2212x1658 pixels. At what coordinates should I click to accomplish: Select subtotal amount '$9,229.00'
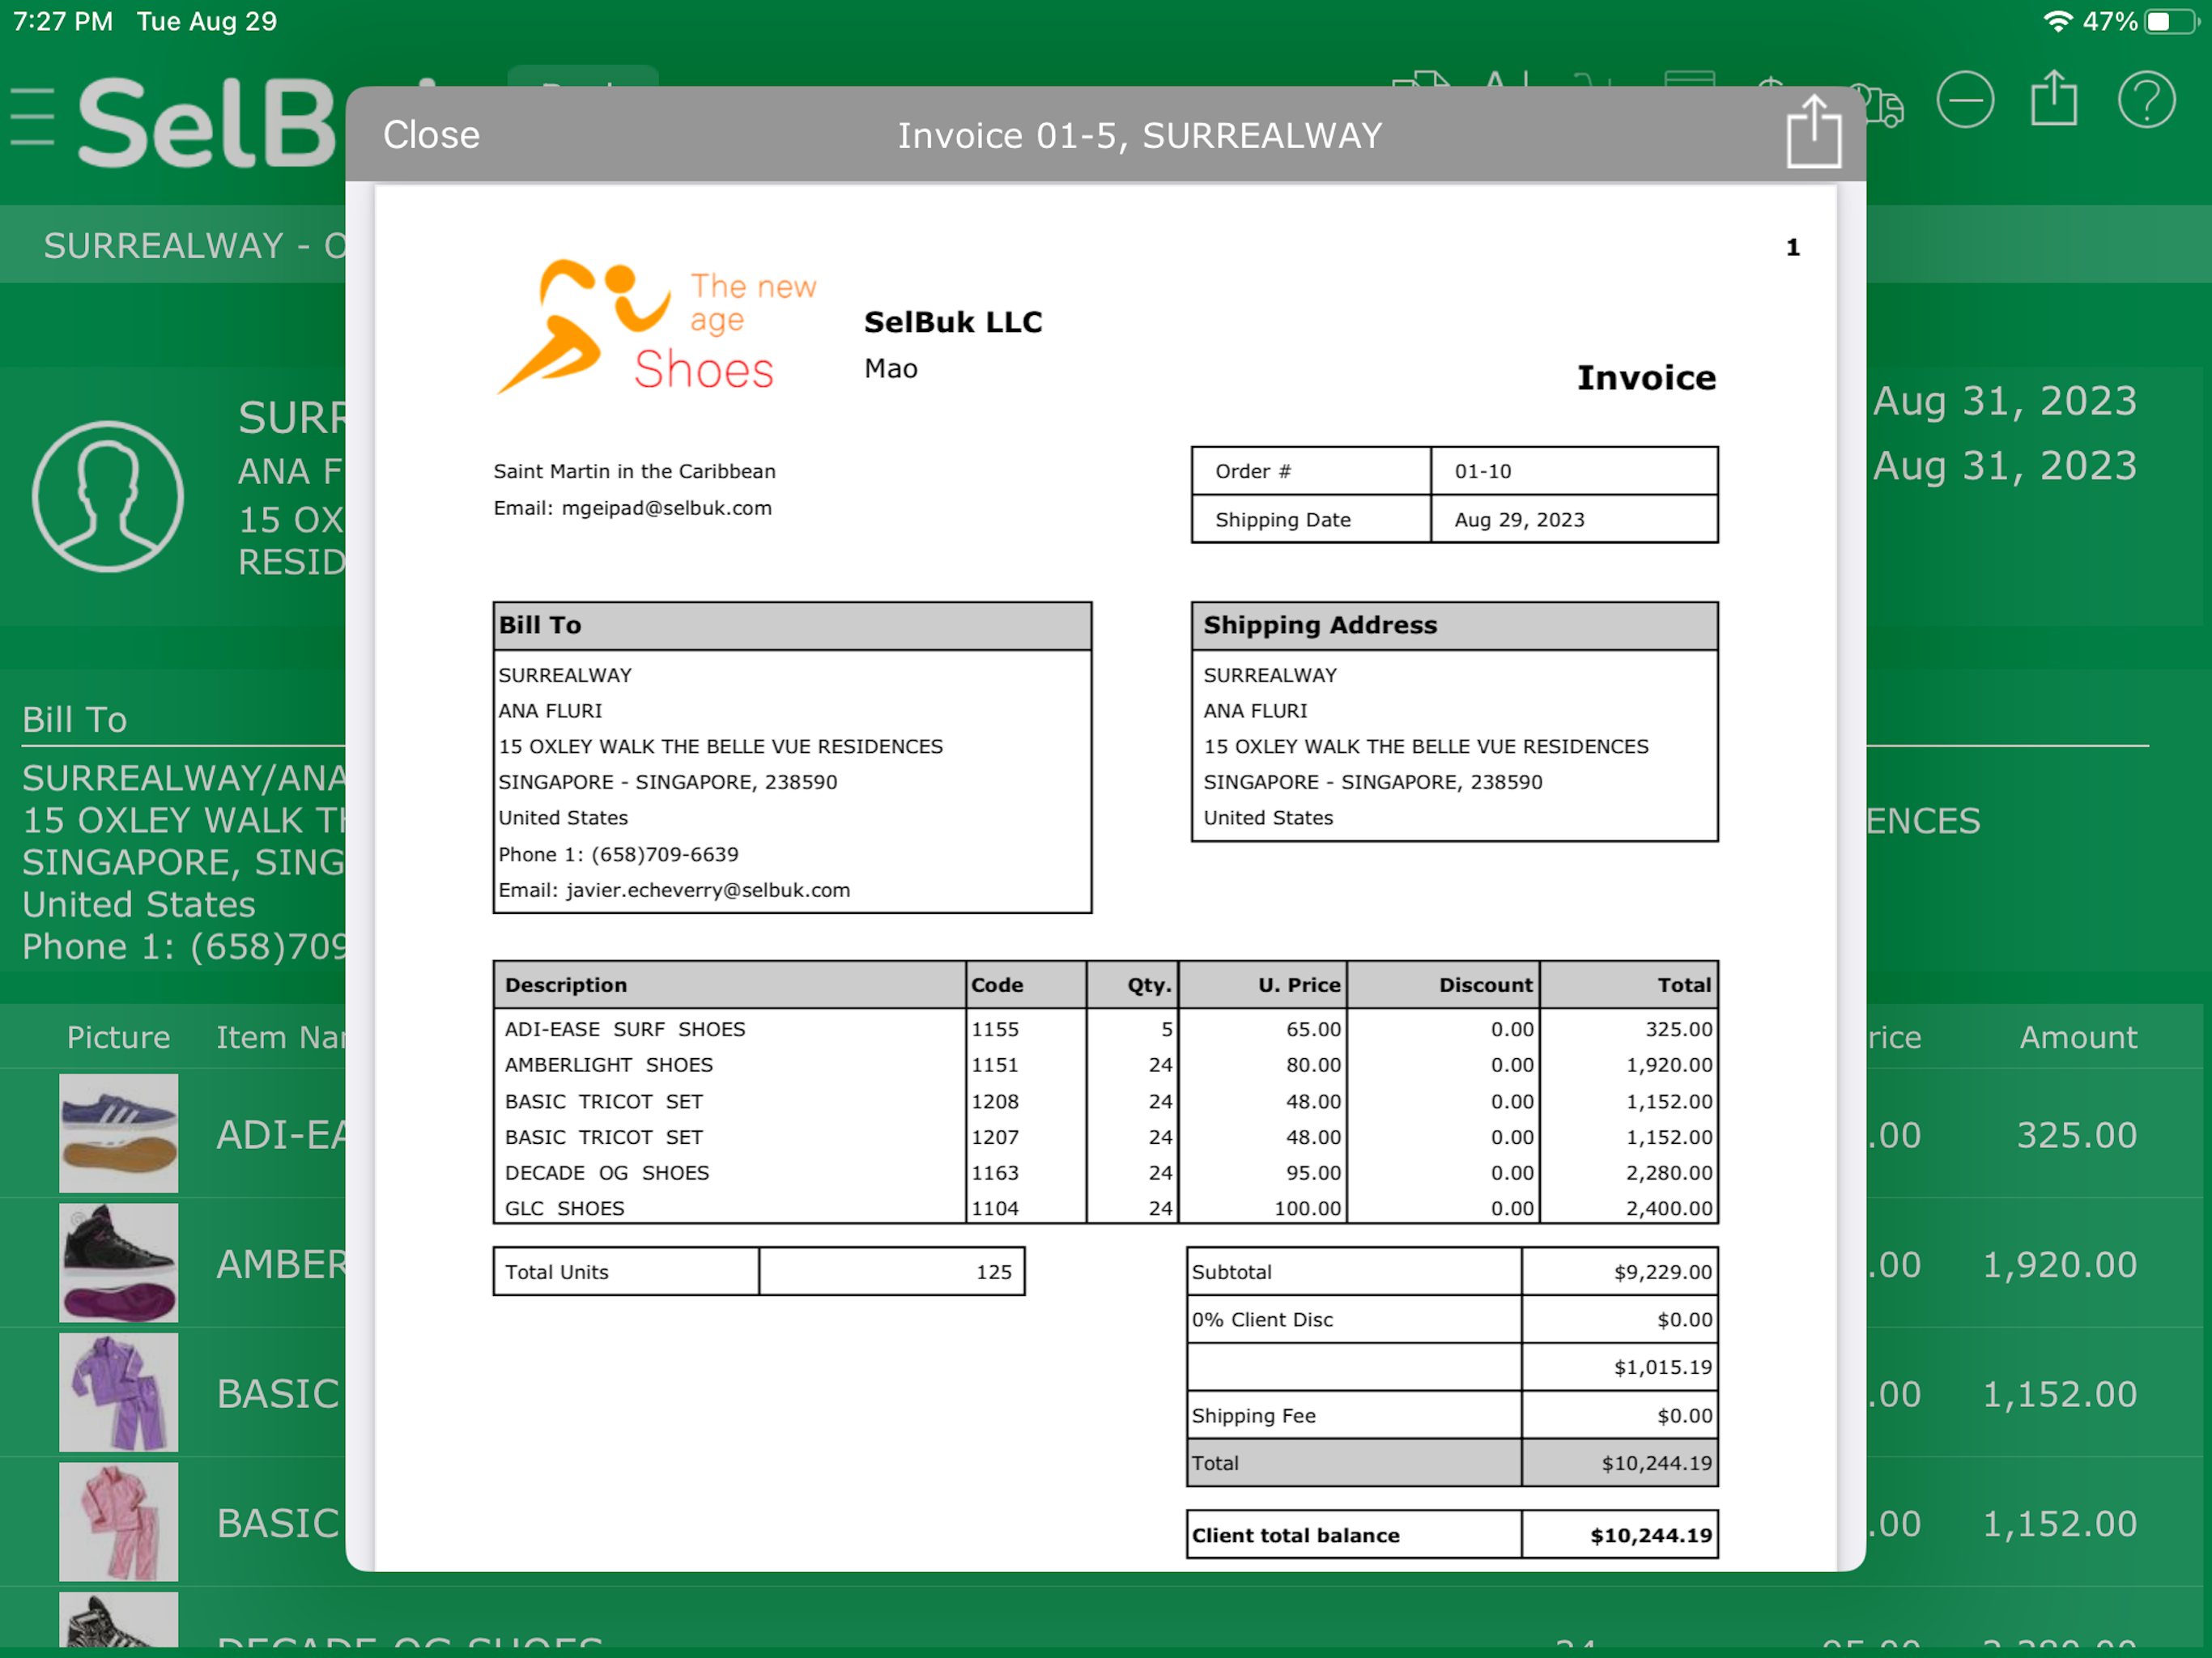1662,1272
